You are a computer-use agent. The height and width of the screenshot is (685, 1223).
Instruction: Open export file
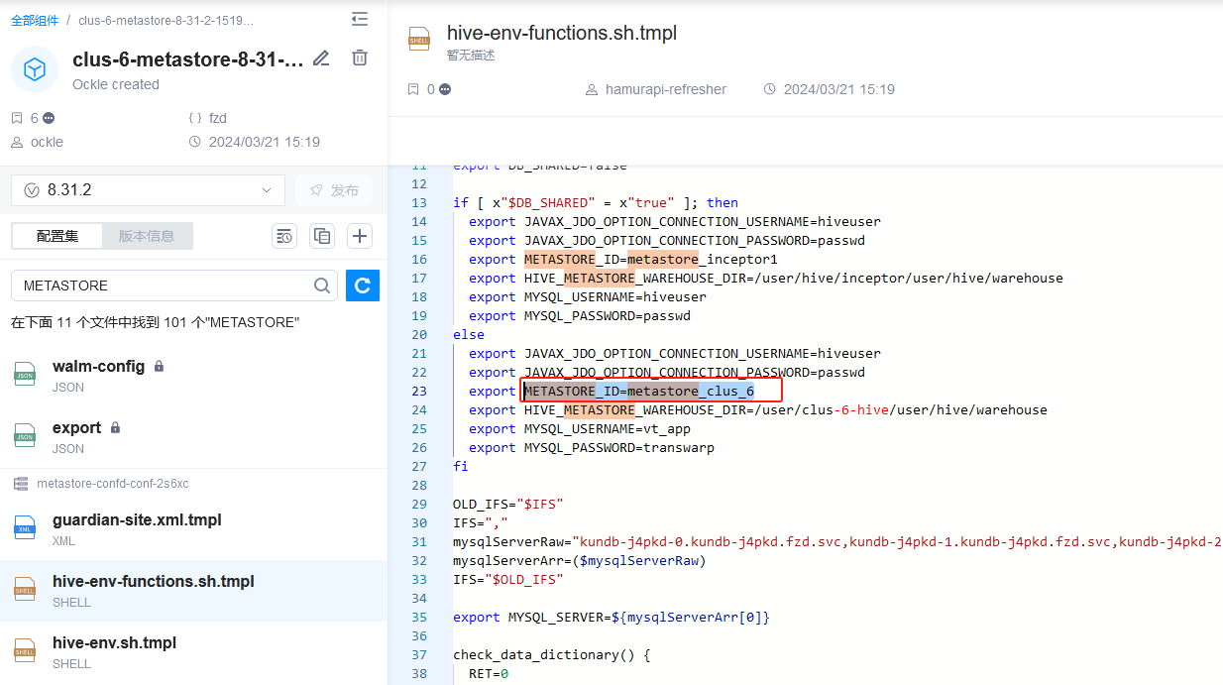pyautogui.click(x=77, y=428)
